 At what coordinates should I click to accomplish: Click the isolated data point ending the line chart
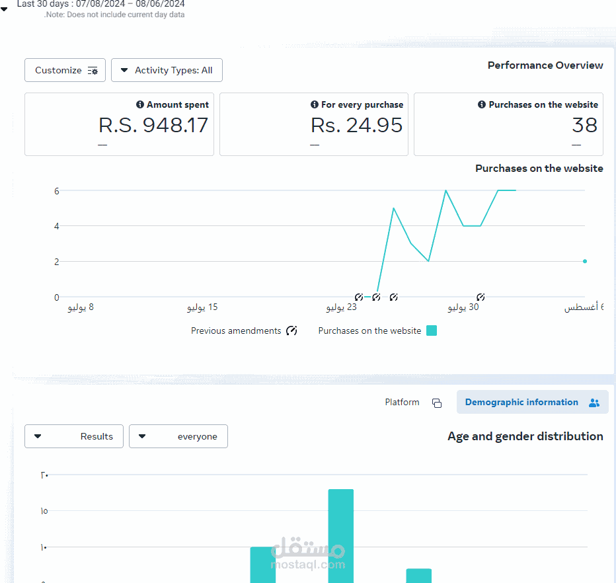(585, 261)
